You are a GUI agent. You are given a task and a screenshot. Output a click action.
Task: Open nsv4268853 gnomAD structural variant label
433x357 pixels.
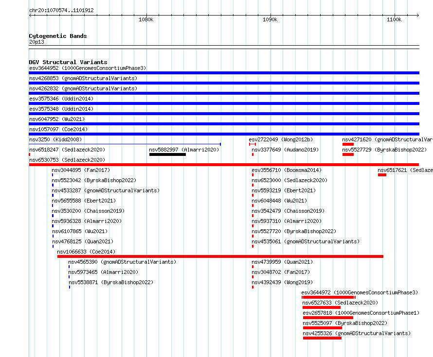(x=83, y=78)
